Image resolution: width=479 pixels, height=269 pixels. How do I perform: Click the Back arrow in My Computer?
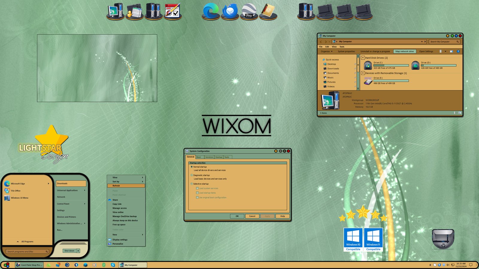321,42
